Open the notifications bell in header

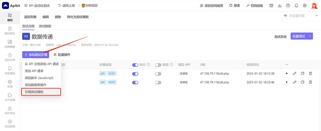[296, 6]
